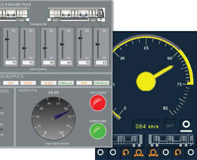Click the red Same Speed indicator light
197x160 pixels.
click(98, 103)
